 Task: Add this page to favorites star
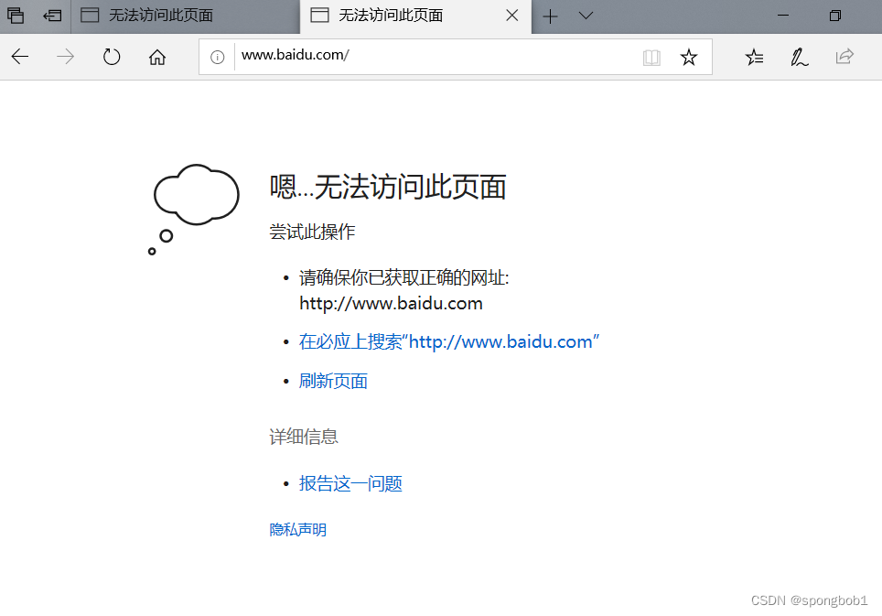point(689,57)
